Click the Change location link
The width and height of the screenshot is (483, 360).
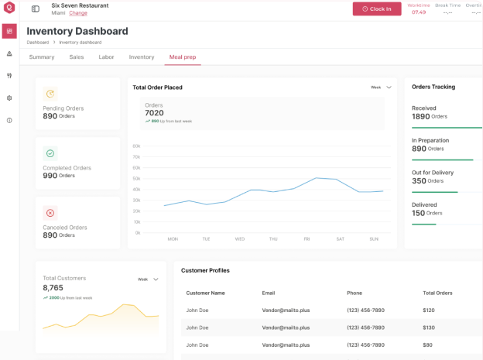pyautogui.click(x=78, y=13)
